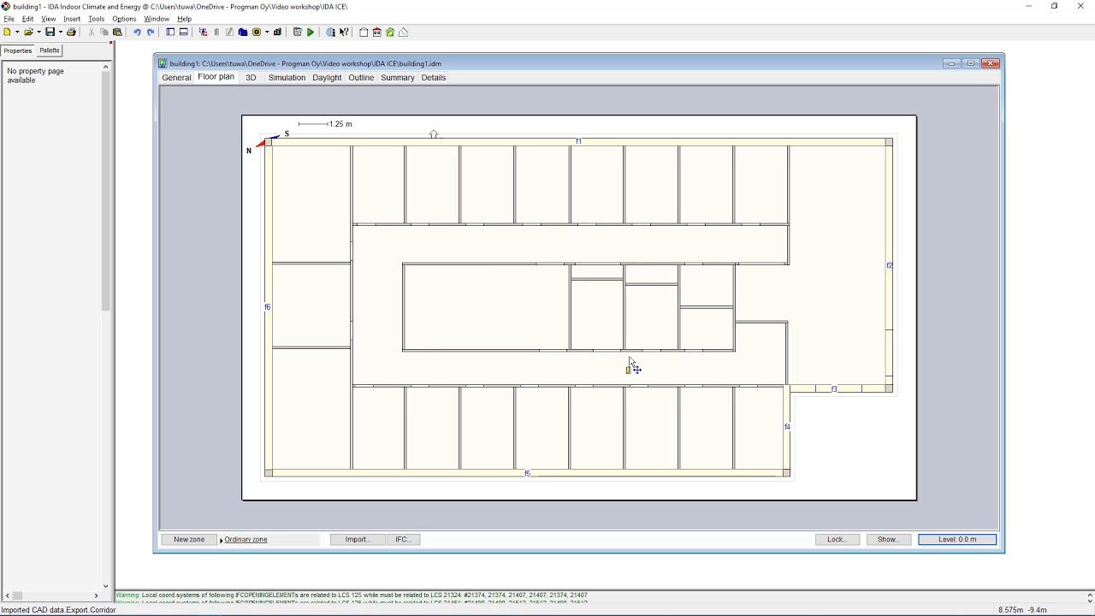Click the IFC... button
This screenshot has height=616, width=1095.
(x=402, y=539)
